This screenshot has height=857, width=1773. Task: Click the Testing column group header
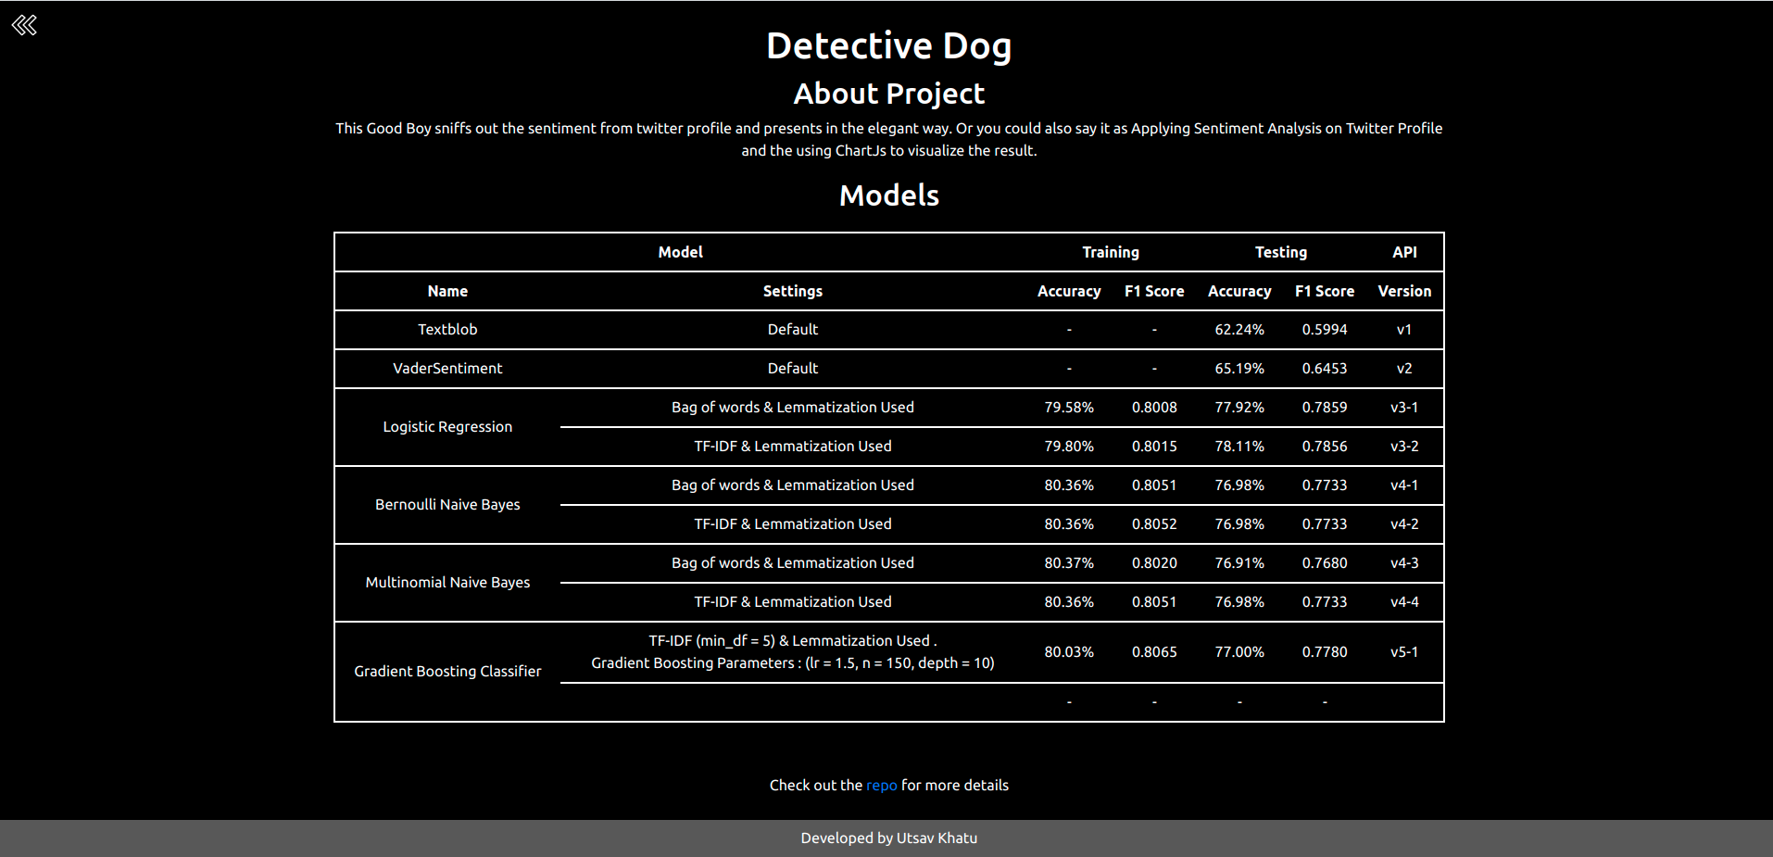pyautogui.click(x=1281, y=252)
